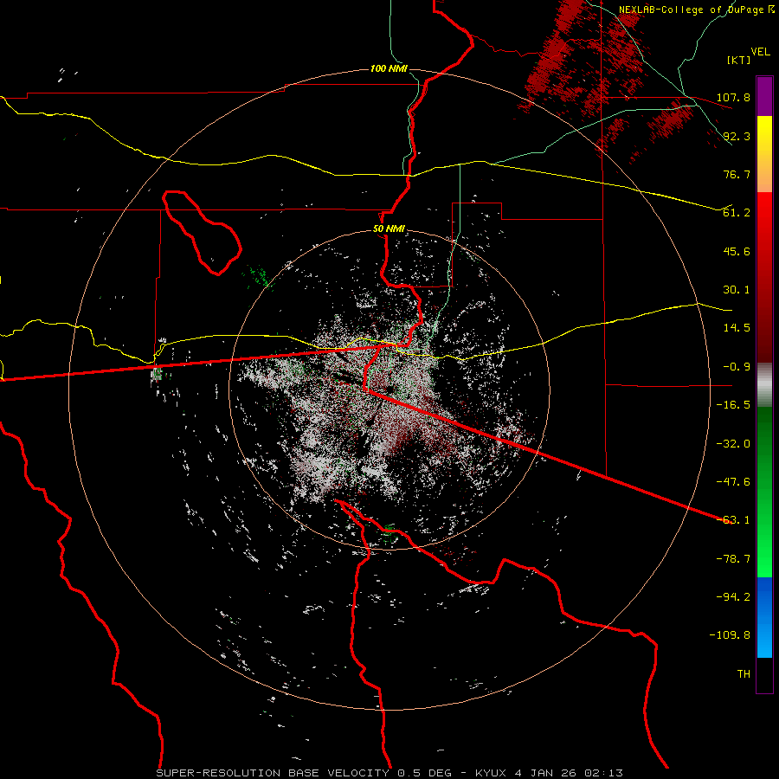The width and height of the screenshot is (779, 779).
Task: Click the 30.1 velocity scale label
Action: tap(737, 290)
